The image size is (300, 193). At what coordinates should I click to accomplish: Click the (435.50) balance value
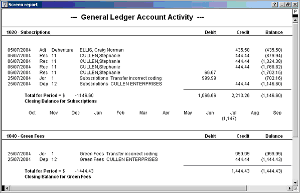click(273, 50)
